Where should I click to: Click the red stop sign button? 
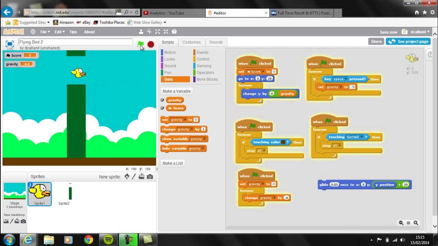coord(151,44)
